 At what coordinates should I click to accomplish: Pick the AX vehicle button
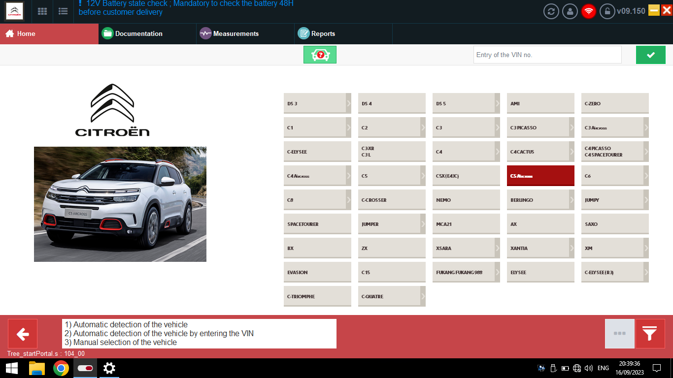coord(540,224)
